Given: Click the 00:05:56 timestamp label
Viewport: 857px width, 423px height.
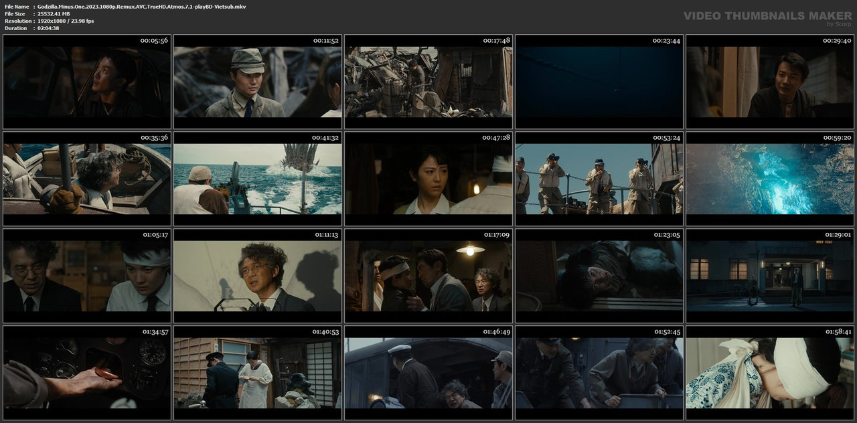Looking at the screenshot, I should [154, 41].
